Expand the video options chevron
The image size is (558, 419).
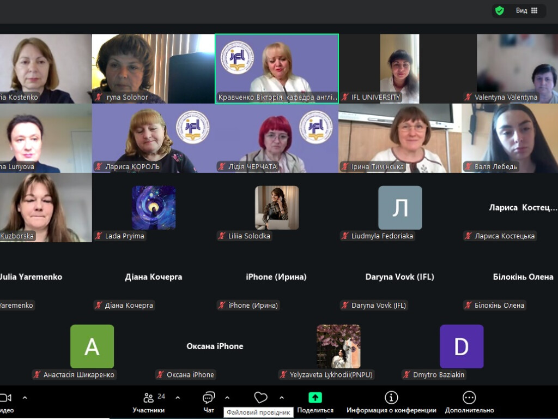point(25,398)
